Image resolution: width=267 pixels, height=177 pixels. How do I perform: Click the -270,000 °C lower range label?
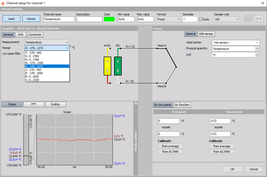(x=14, y=165)
